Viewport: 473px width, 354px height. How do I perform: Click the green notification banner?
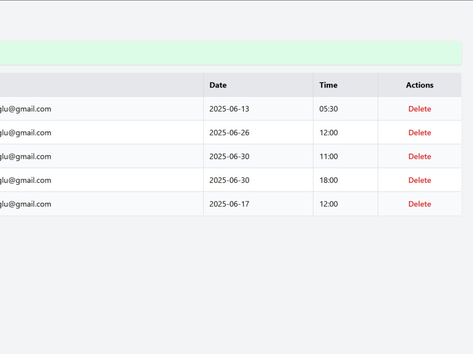click(231, 53)
